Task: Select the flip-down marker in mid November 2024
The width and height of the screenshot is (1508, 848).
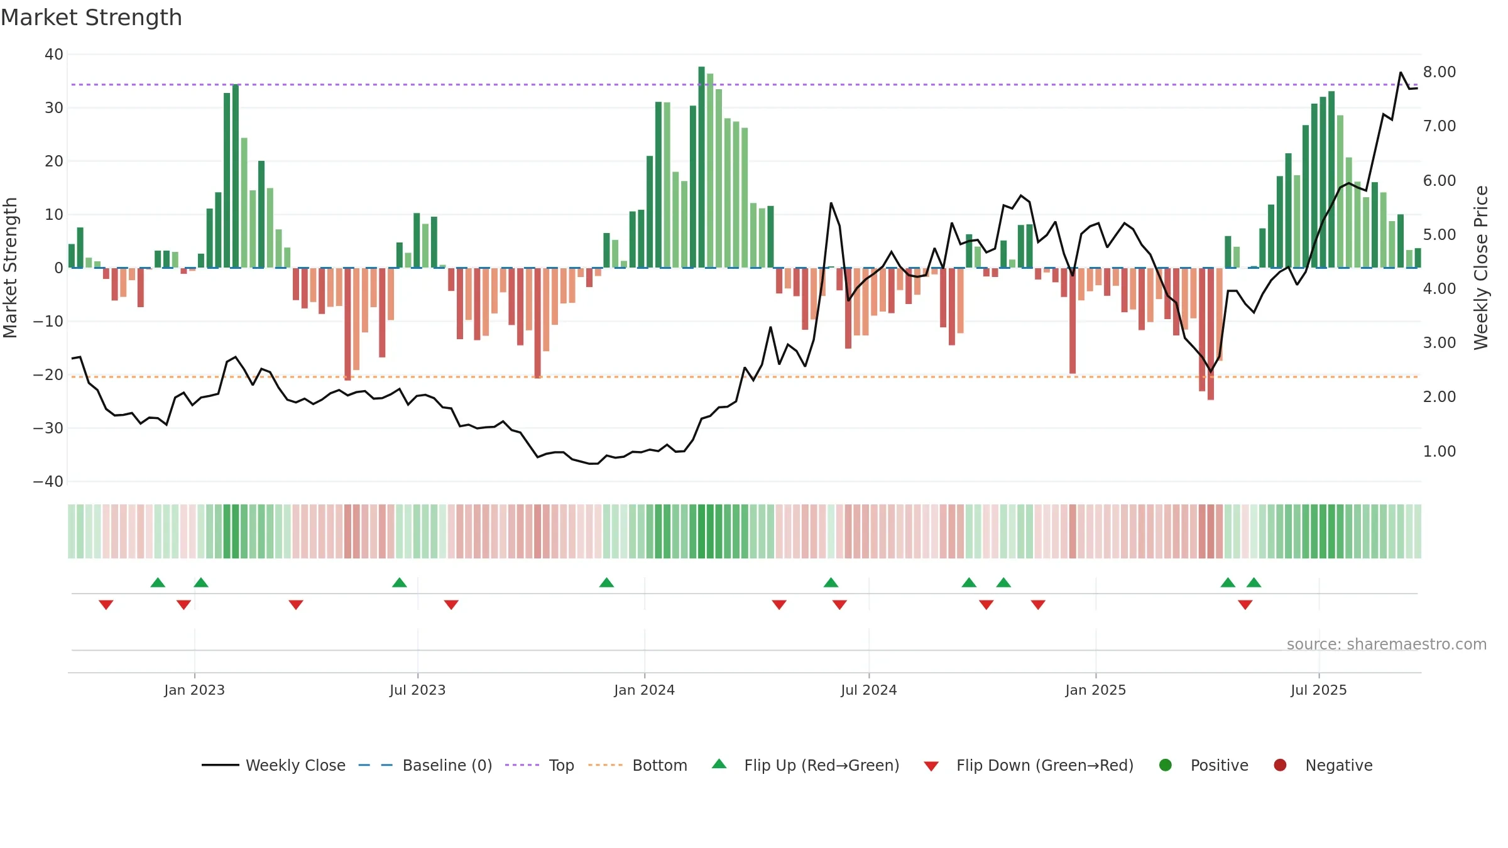Action: [1038, 605]
